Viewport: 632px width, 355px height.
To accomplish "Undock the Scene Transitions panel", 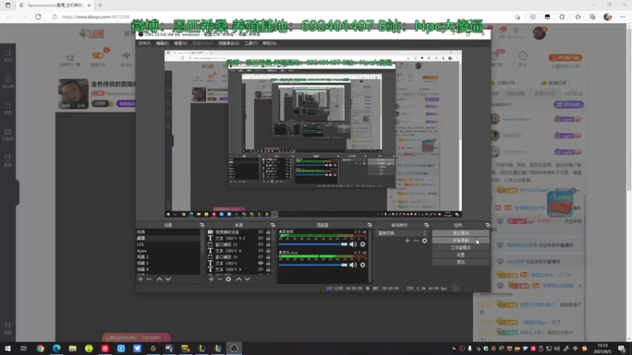I will tap(427, 225).
